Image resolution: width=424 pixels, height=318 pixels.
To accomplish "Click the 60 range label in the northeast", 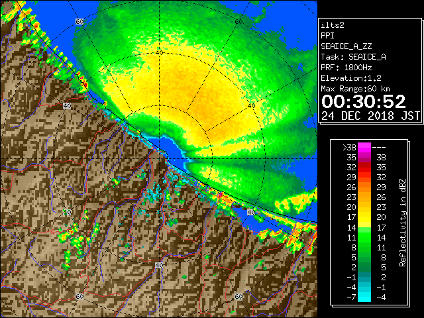I will coord(238,22).
